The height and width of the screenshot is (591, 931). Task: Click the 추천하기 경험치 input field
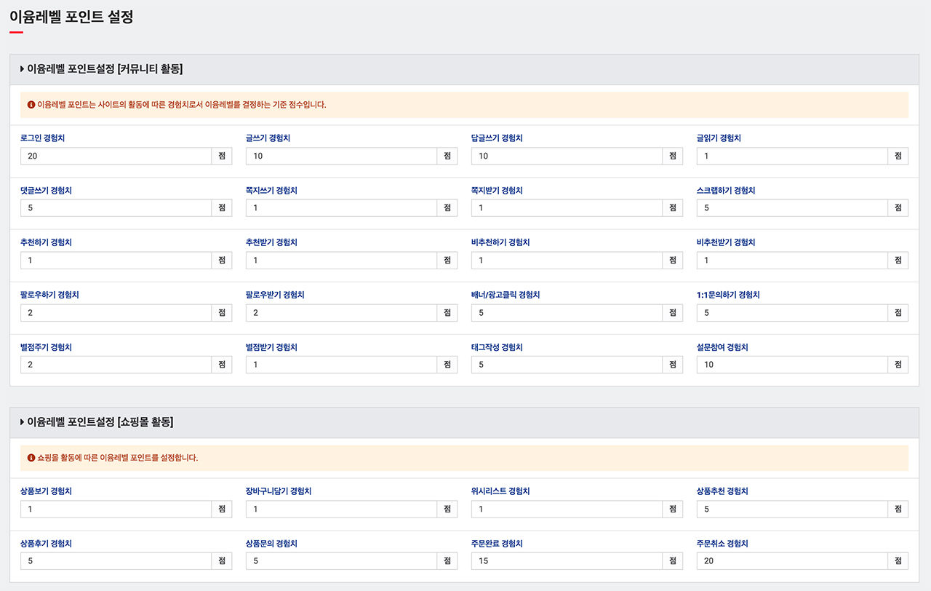click(x=116, y=261)
